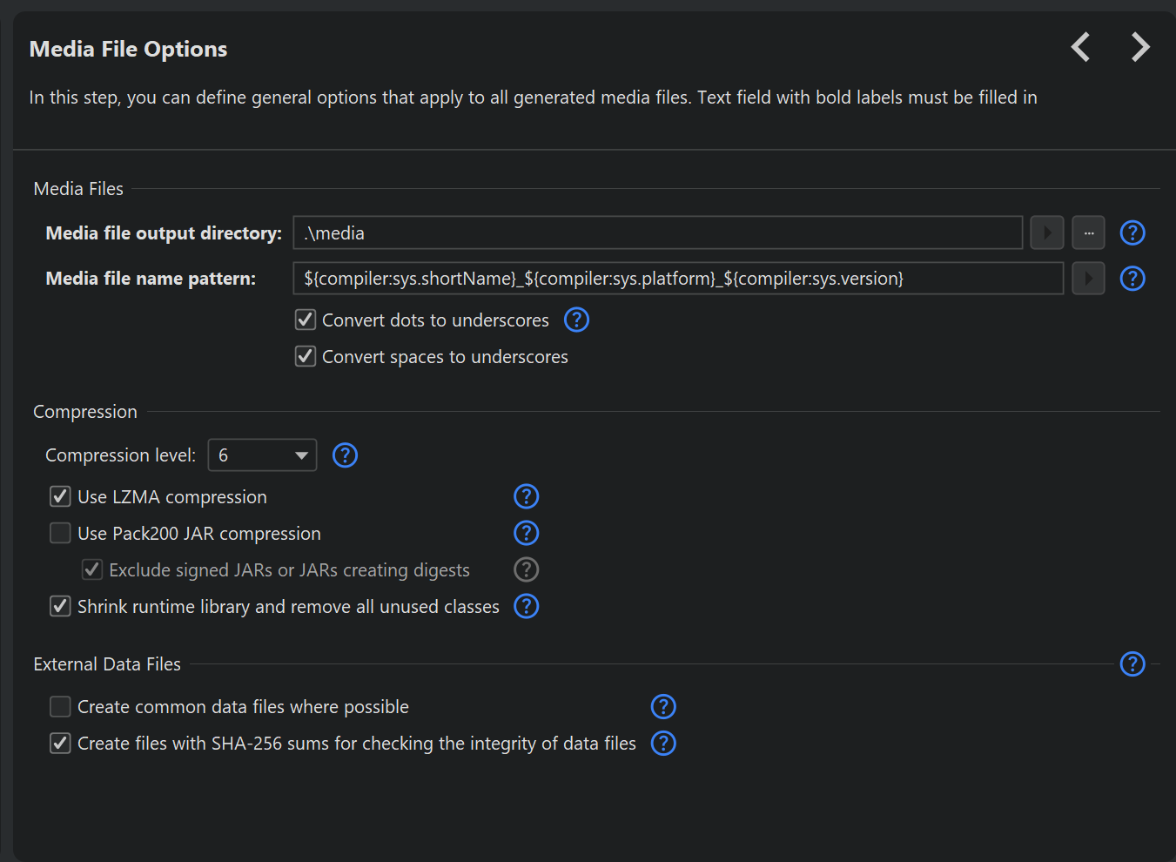Disable Convert dots to underscores
The height and width of the screenshot is (862, 1176).
point(306,320)
